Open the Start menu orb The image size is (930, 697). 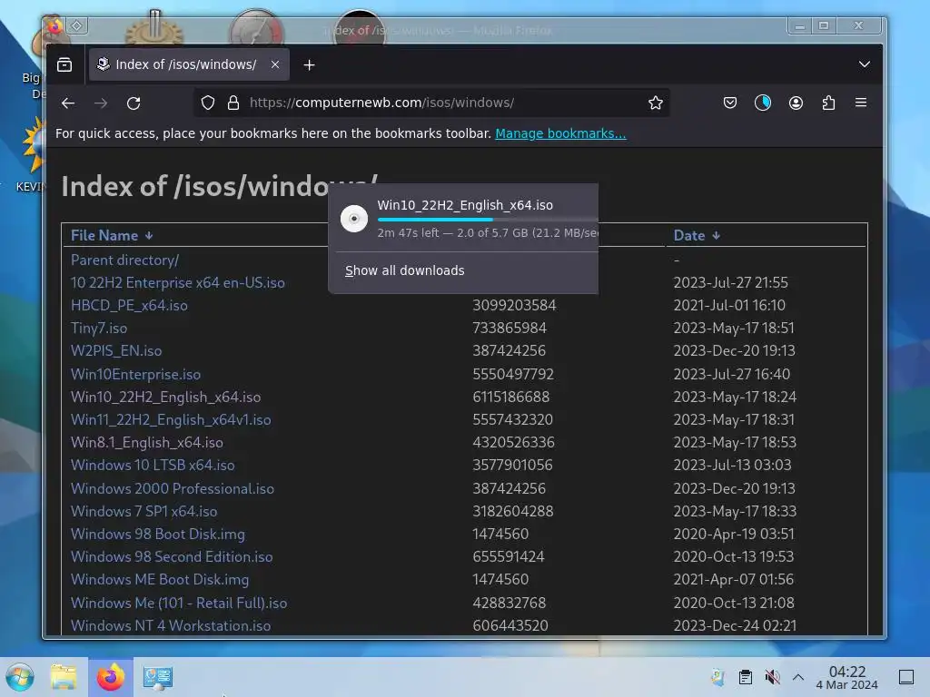click(20, 677)
